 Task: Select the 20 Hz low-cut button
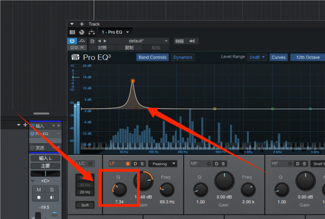[85, 192]
